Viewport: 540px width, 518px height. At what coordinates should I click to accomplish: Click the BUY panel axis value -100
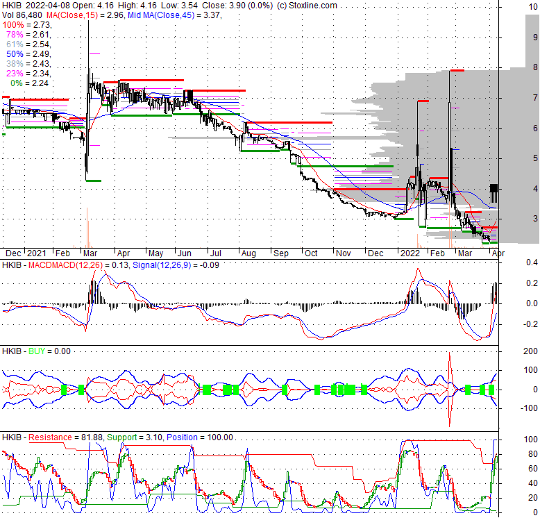[529, 408]
